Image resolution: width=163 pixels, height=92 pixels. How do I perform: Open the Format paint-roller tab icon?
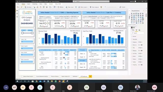136,30
